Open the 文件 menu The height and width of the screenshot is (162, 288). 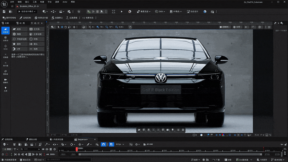[12, 2]
